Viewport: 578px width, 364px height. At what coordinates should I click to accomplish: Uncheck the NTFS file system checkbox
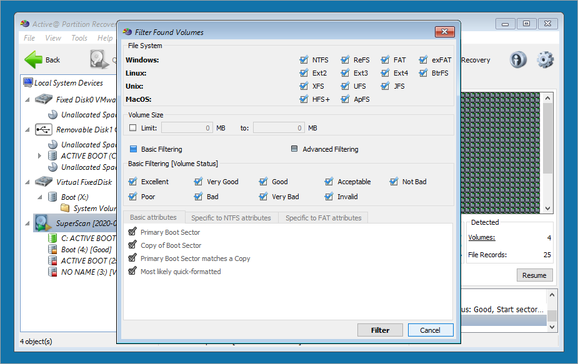tap(304, 60)
